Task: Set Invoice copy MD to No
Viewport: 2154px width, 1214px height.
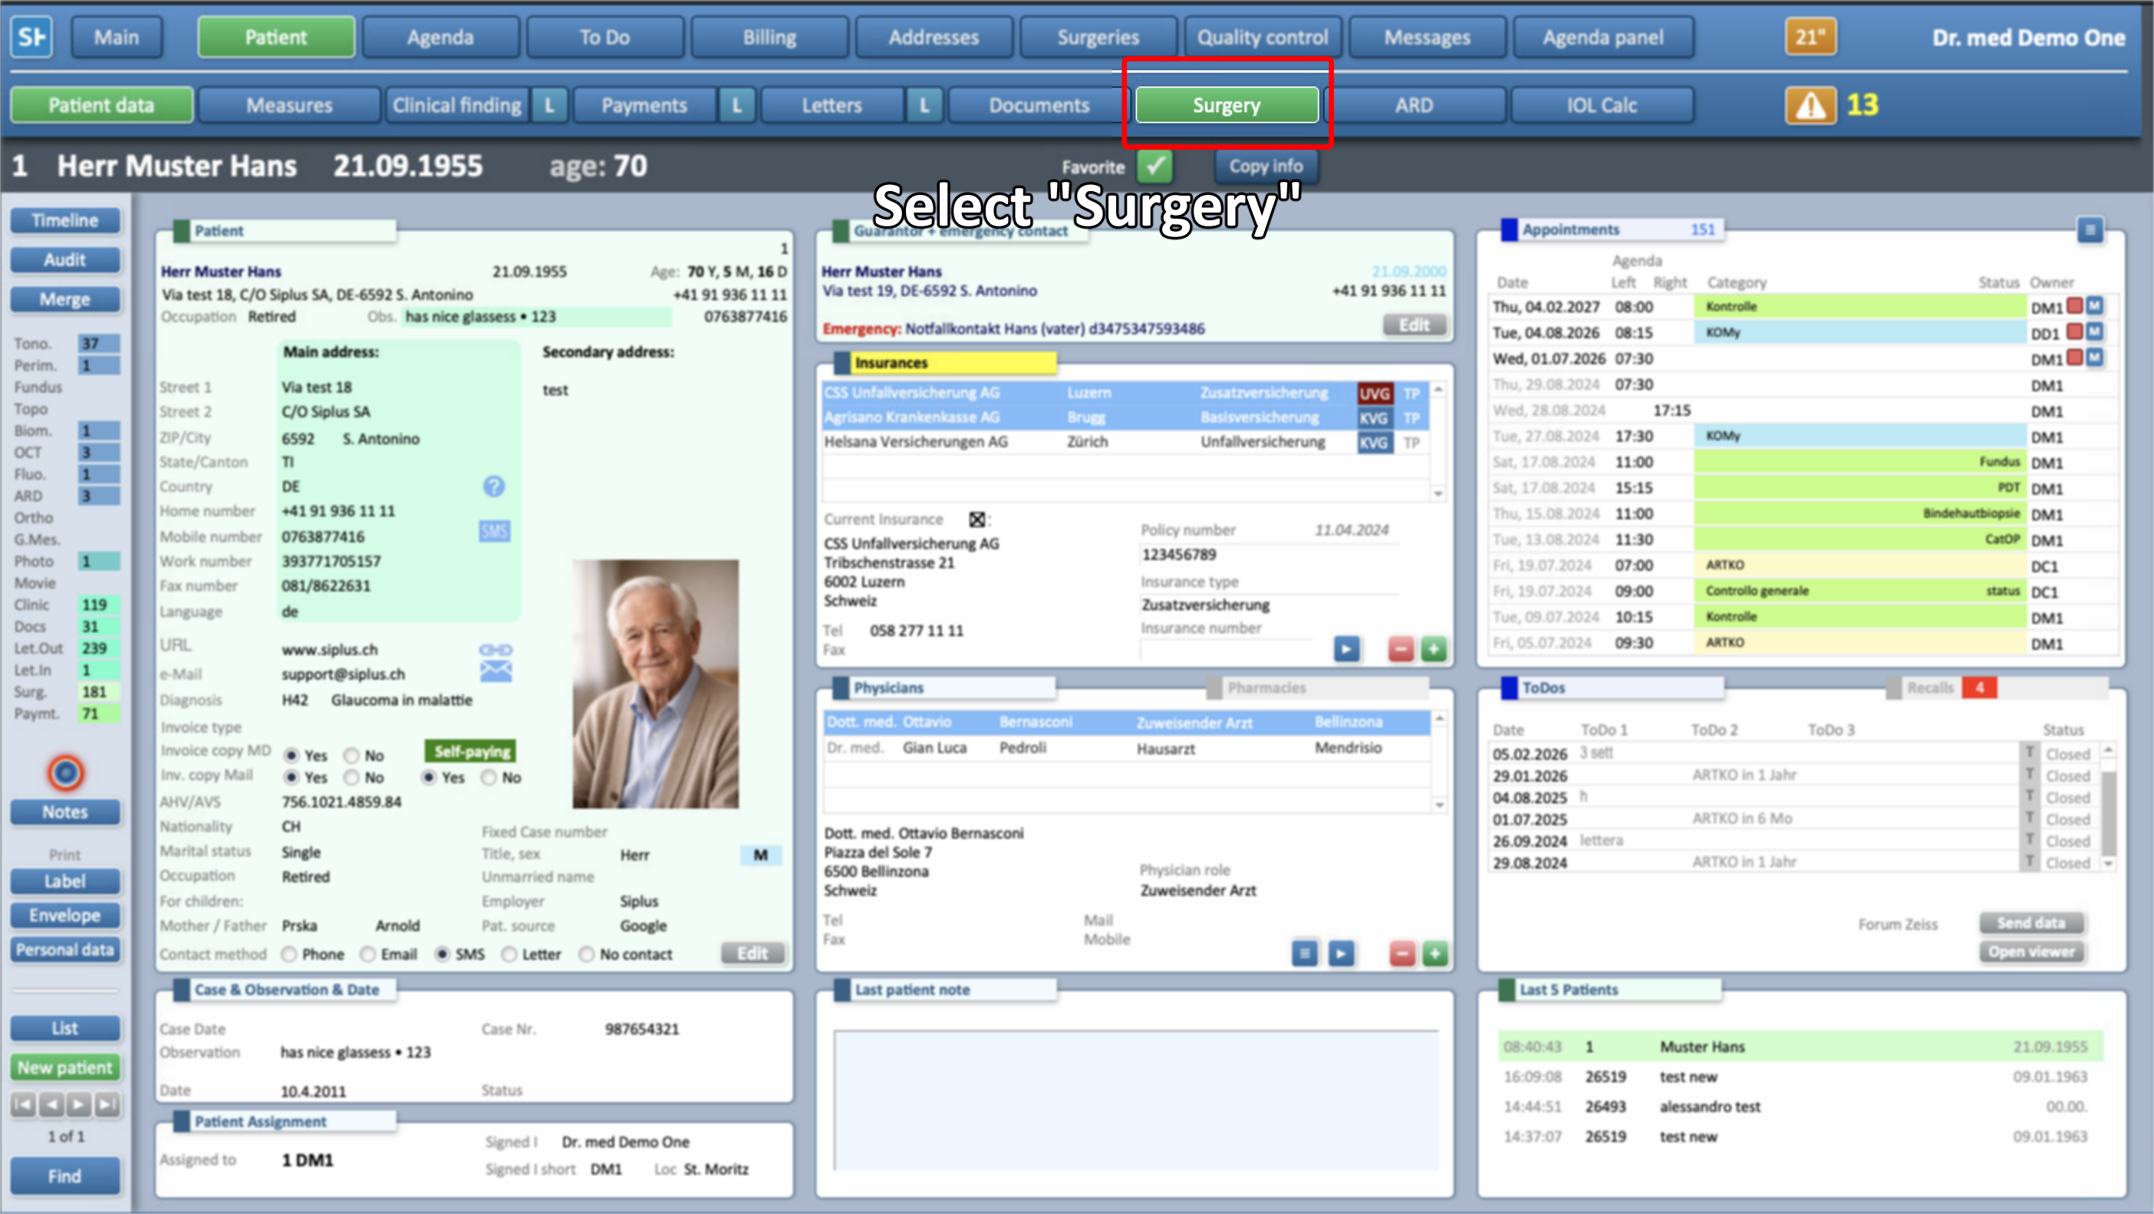Action: click(352, 754)
